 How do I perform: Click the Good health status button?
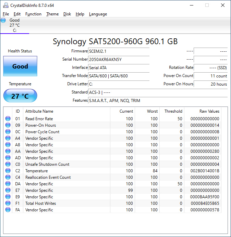(x=20, y=66)
